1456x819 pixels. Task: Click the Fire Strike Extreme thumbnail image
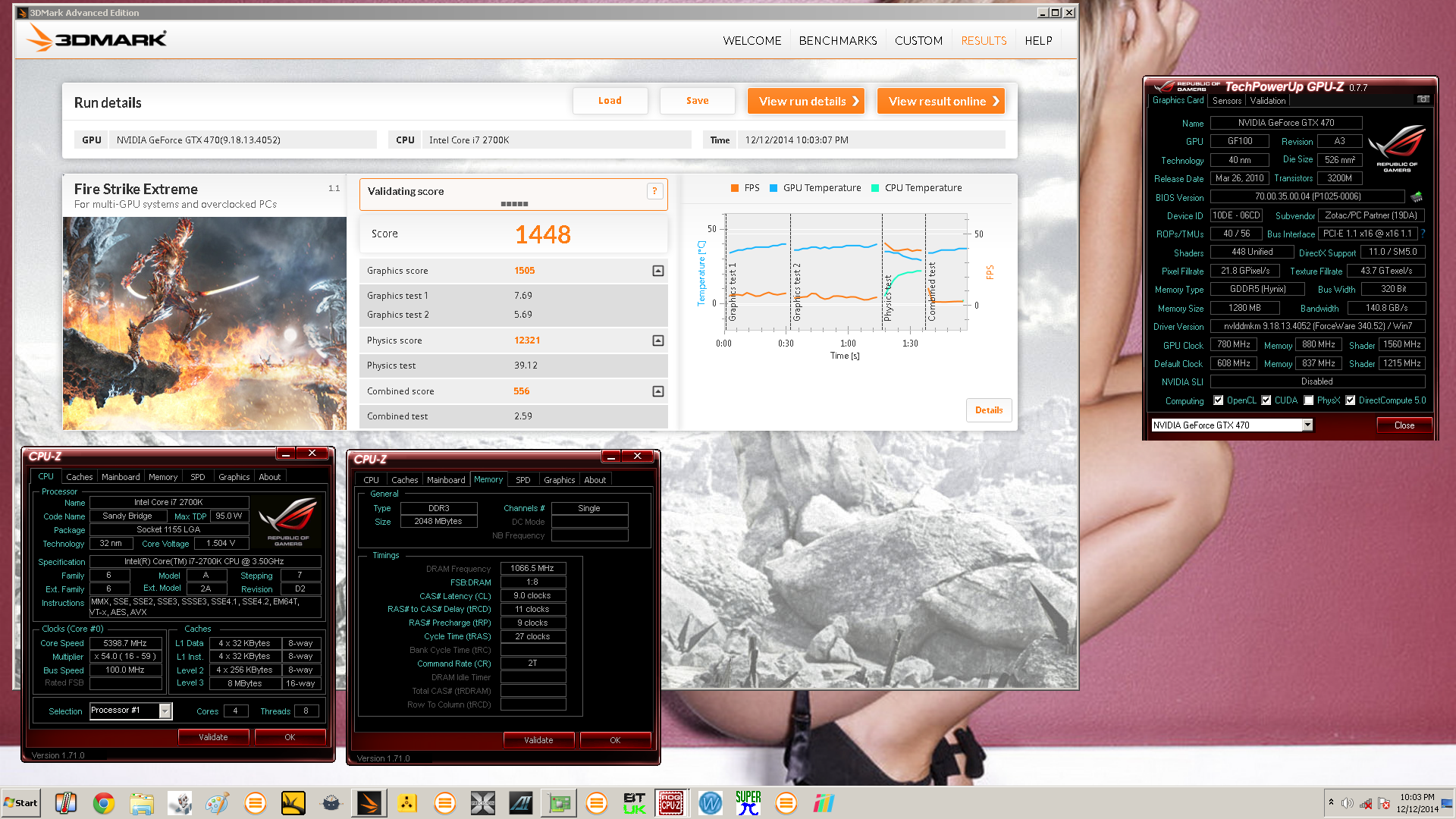click(x=205, y=324)
